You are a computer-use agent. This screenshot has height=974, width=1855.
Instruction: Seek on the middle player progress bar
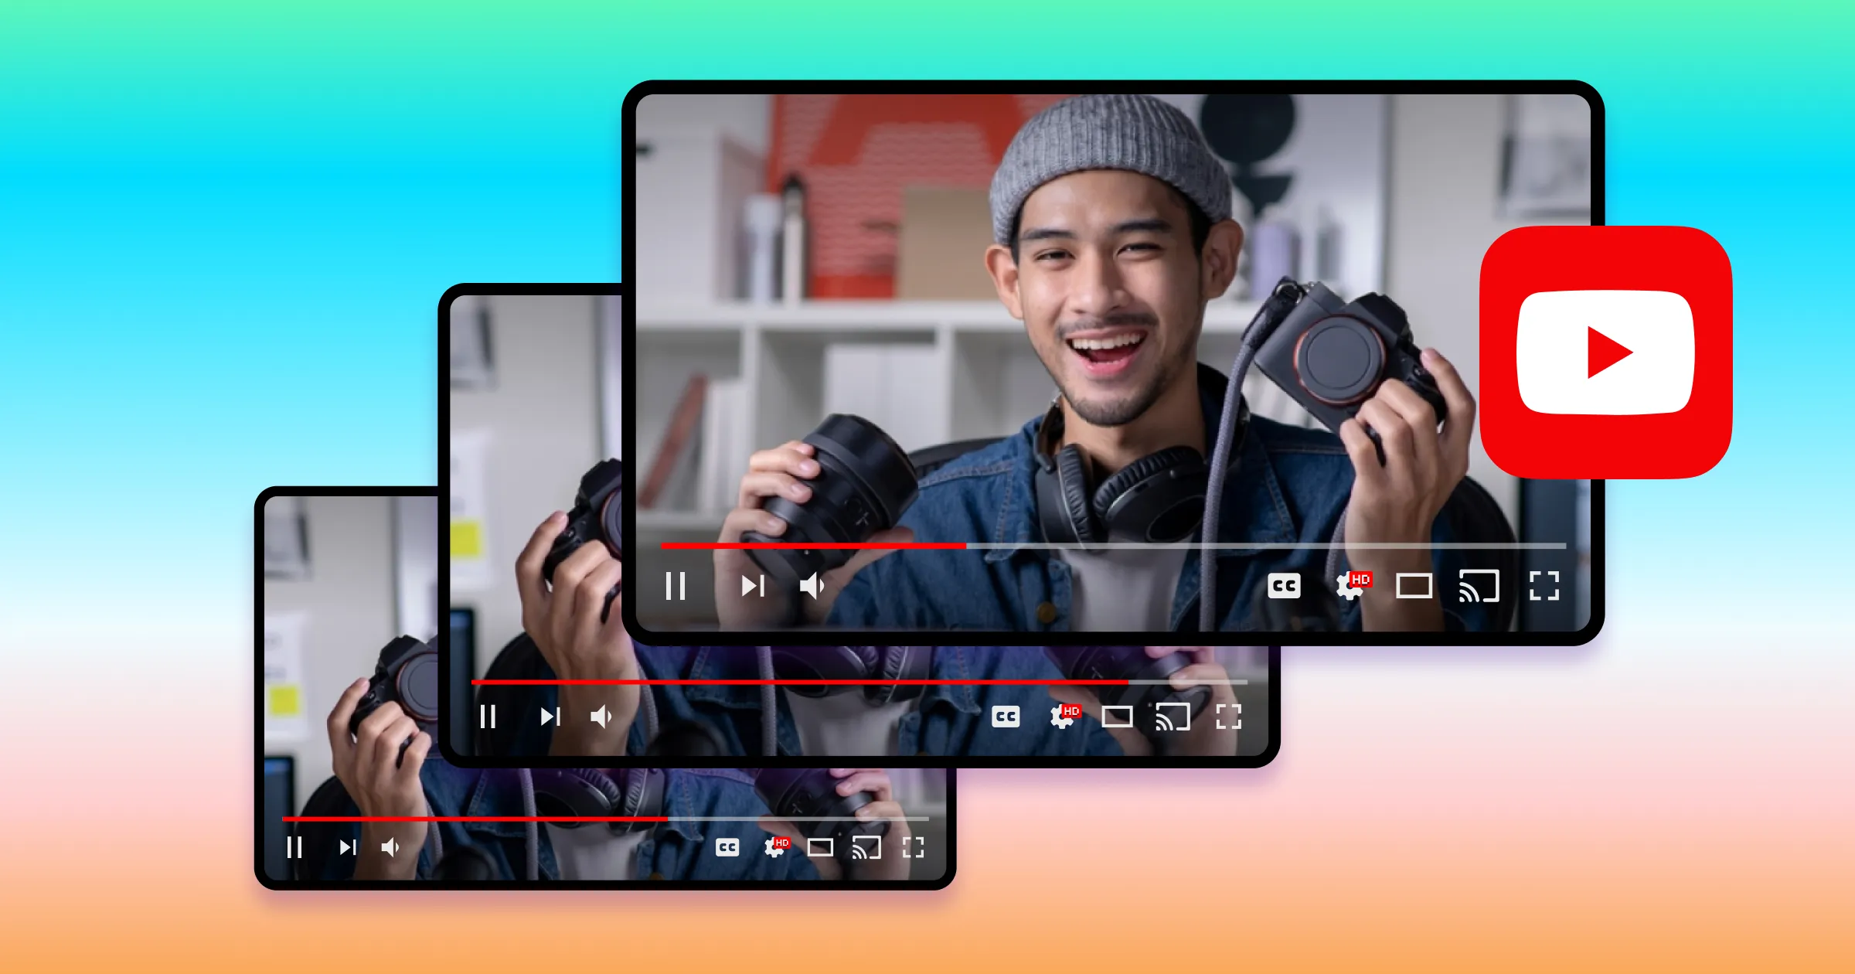859,682
